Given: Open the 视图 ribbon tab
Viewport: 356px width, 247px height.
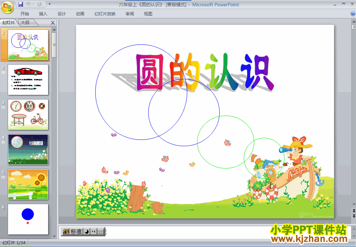Looking at the screenshot, I should [148, 14].
